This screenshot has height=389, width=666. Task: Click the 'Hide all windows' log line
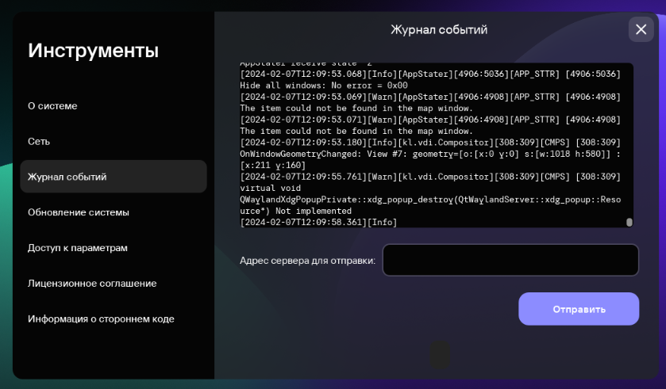[x=324, y=86]
